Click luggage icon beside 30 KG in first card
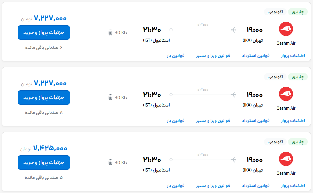This screenshot has width=313, height=193. 110,33
